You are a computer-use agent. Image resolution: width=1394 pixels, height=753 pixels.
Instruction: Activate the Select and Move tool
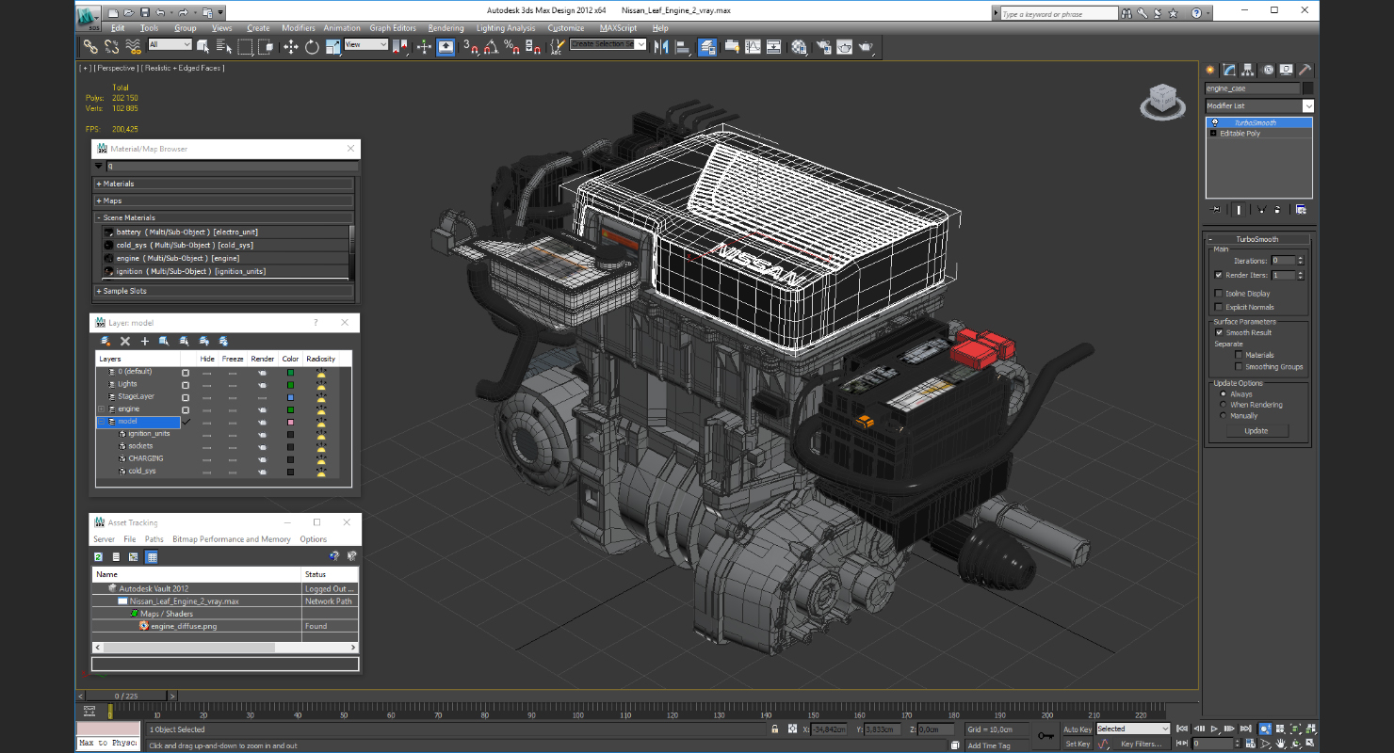pos(290,46)
